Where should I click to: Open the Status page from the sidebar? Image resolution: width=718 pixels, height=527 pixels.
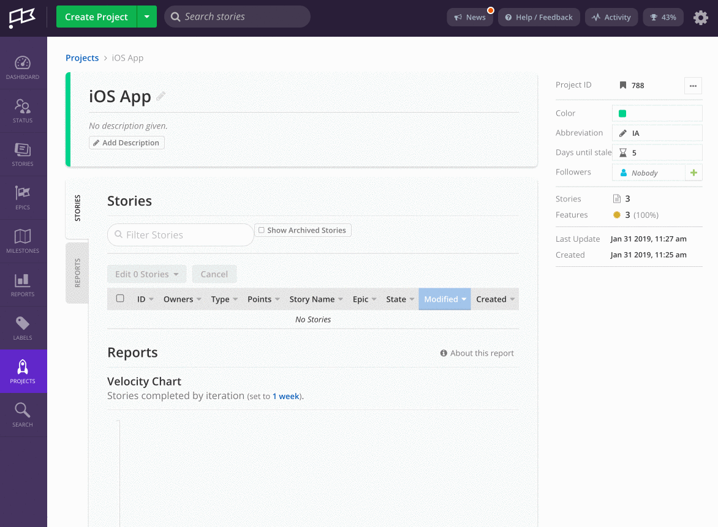[23, 111]
